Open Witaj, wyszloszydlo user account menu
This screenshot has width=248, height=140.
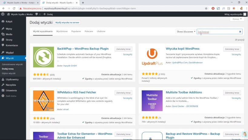coord(235,14)
